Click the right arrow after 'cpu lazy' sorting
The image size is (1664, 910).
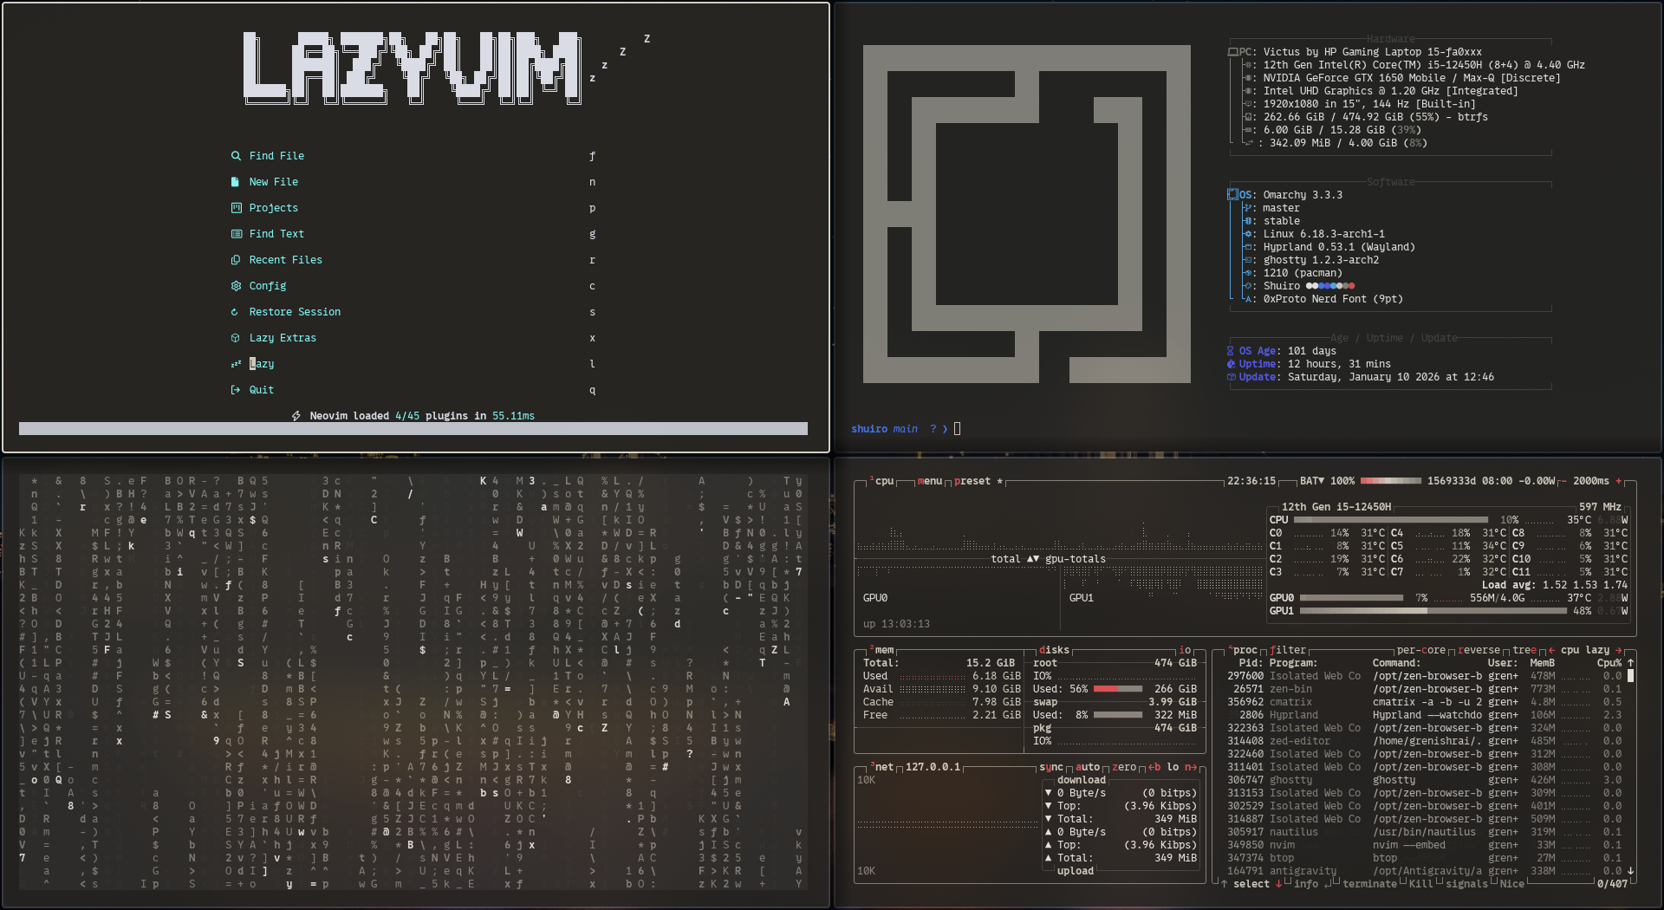pyautogui.click(x=1618, y=650)
